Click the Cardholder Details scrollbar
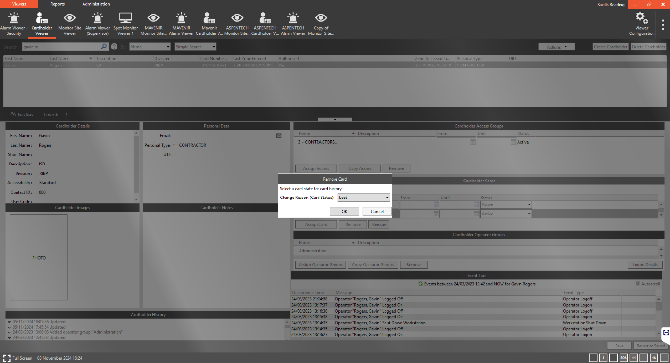 click(x=136, y=165)
